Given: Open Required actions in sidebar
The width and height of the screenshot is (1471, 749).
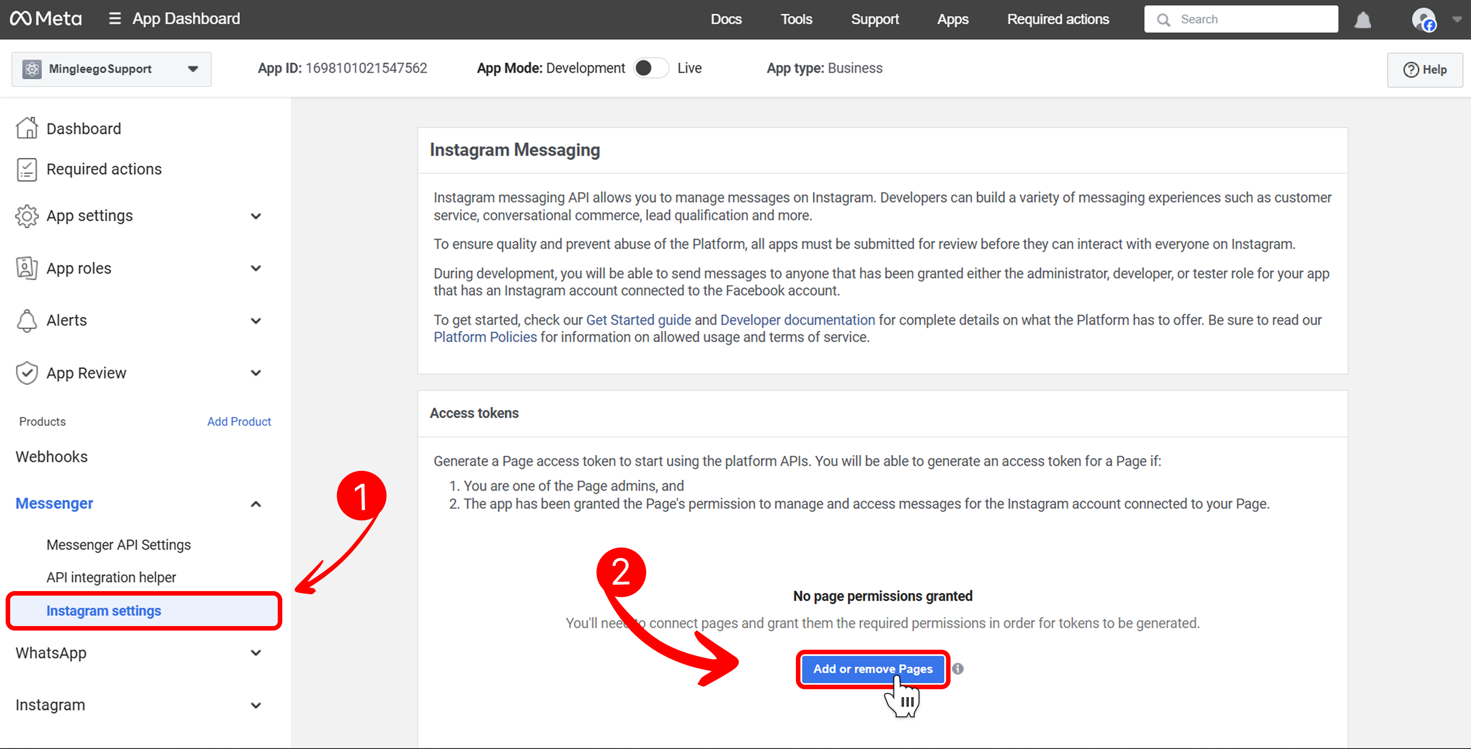Looking at the screenshot, I should (x=104, y=170).
